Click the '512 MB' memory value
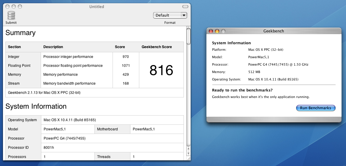346x166 pixels. (x=254, y=72)
